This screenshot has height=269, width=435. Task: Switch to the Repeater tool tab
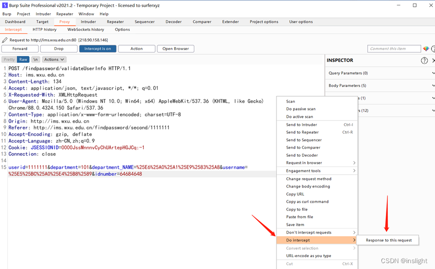(x=115, y=22)
